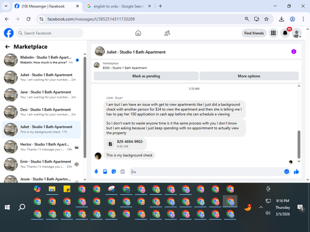
Task: Switch to english to urdu Google tab
Action: pos(118,6)
